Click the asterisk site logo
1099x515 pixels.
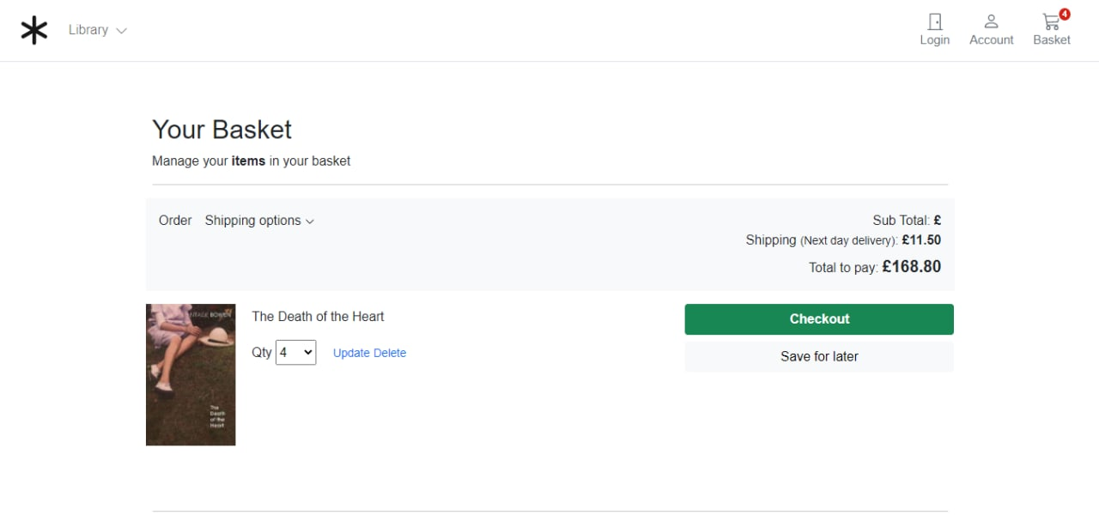[33, 30]
